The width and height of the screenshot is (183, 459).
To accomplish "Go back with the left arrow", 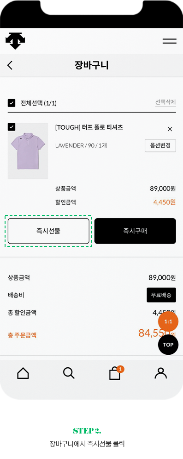I will click(x=10, y=65).
